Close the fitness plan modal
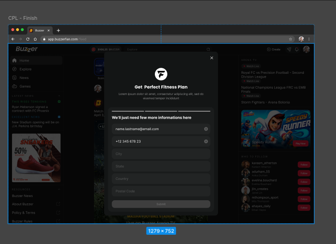Viewport: 336px width, 244px height. coord(212,58)
